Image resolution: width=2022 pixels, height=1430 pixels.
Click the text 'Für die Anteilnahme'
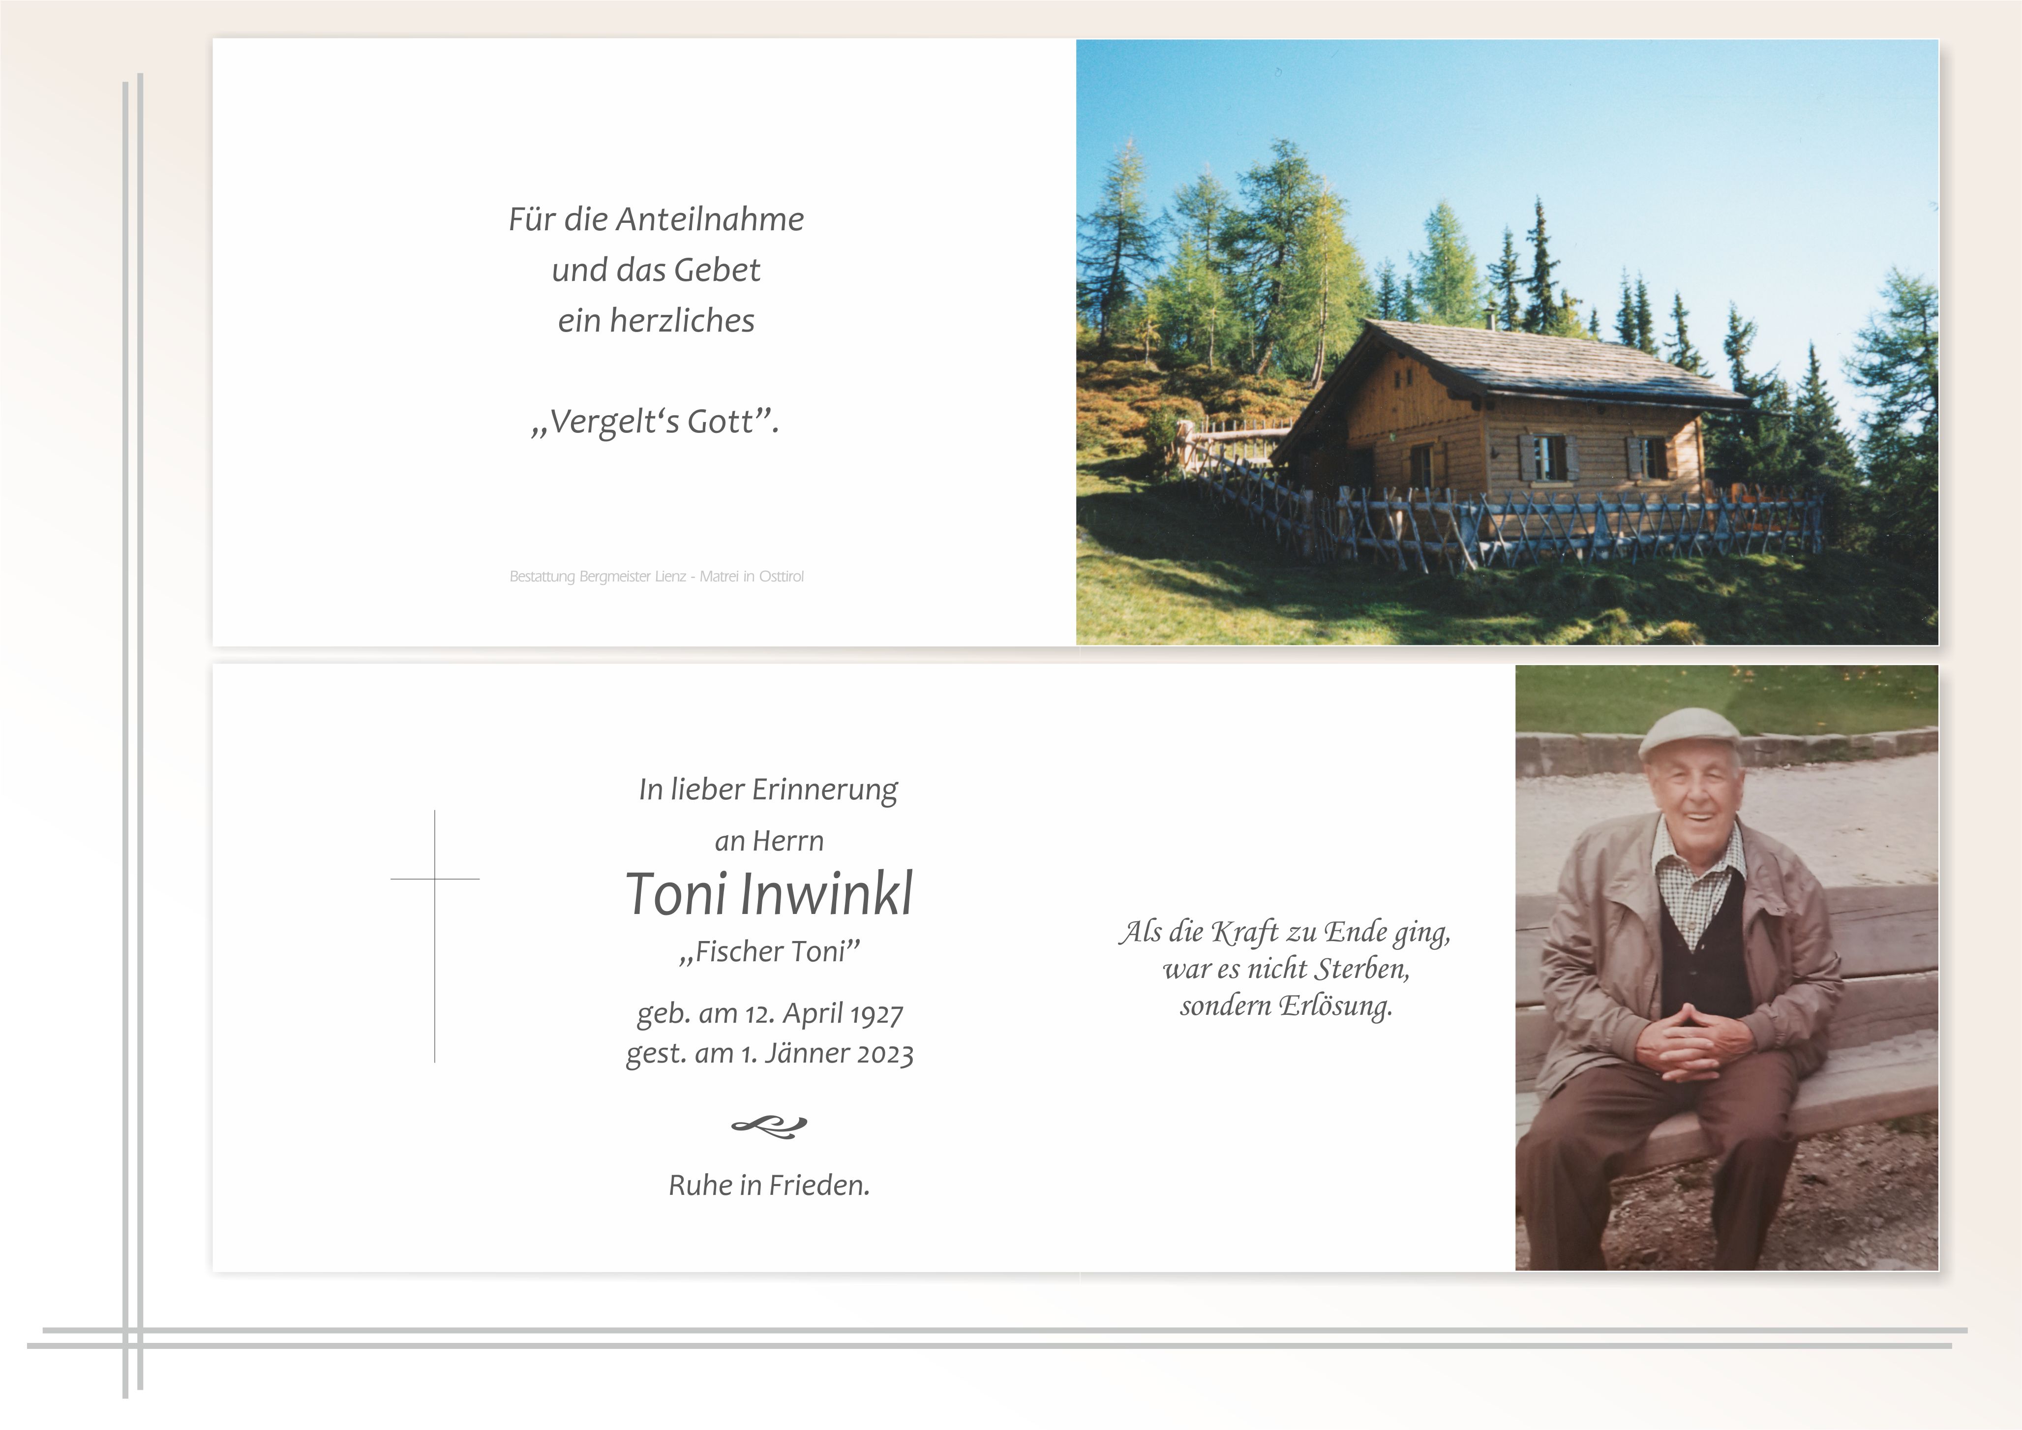656,219
